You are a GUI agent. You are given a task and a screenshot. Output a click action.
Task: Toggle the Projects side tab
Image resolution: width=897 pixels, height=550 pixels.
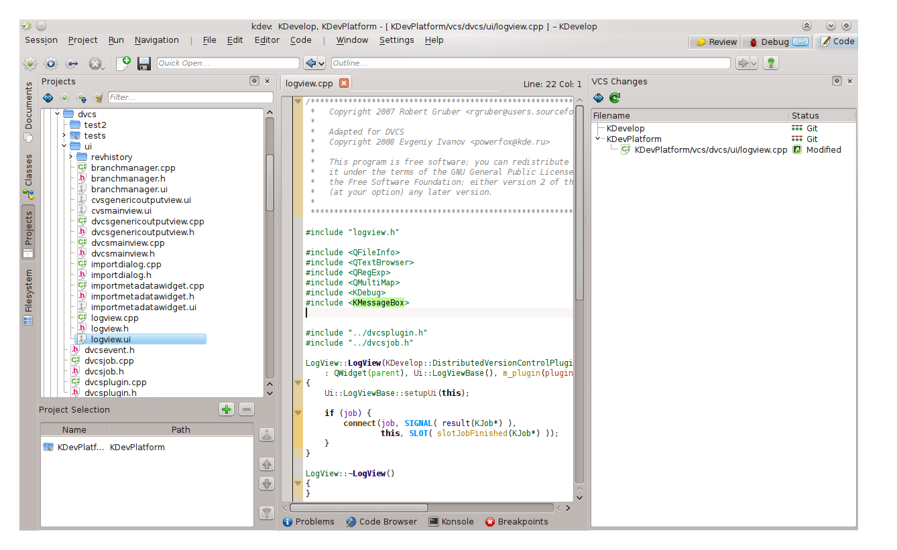[28, 234]
